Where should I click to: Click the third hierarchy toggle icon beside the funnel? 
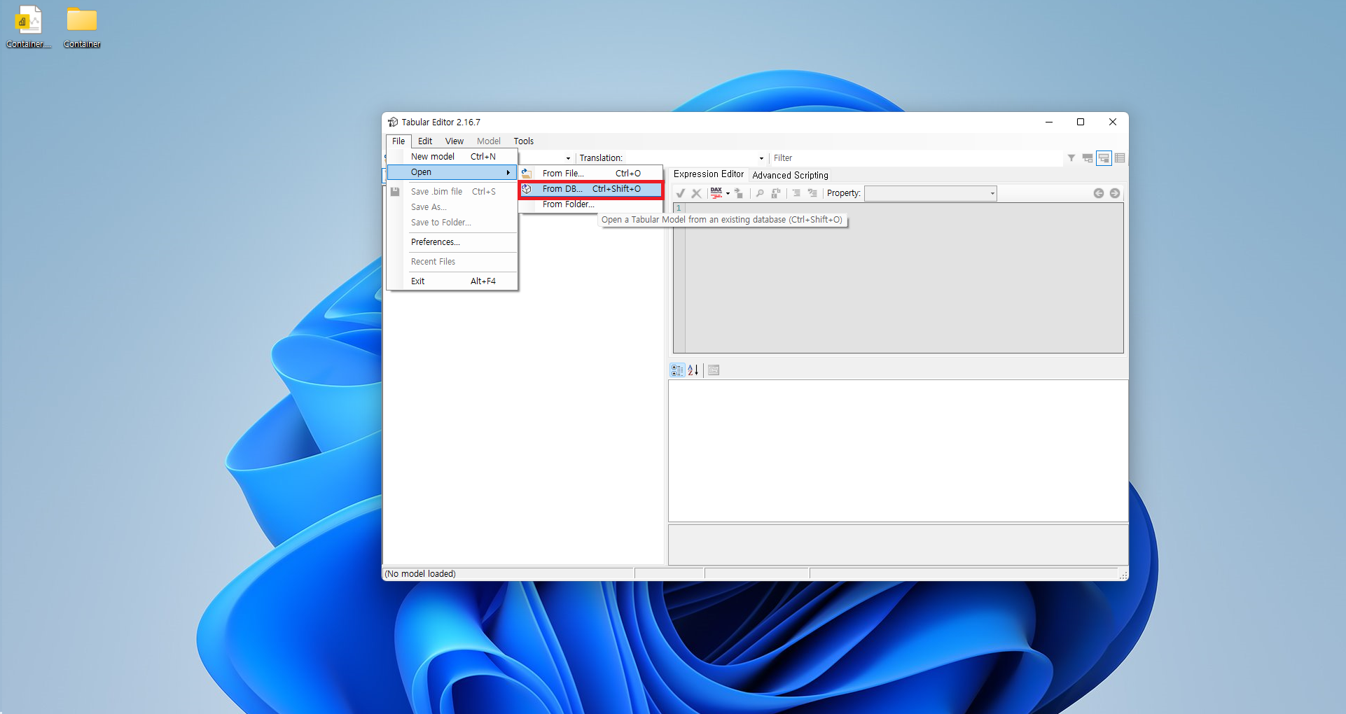coord(1088,158)
